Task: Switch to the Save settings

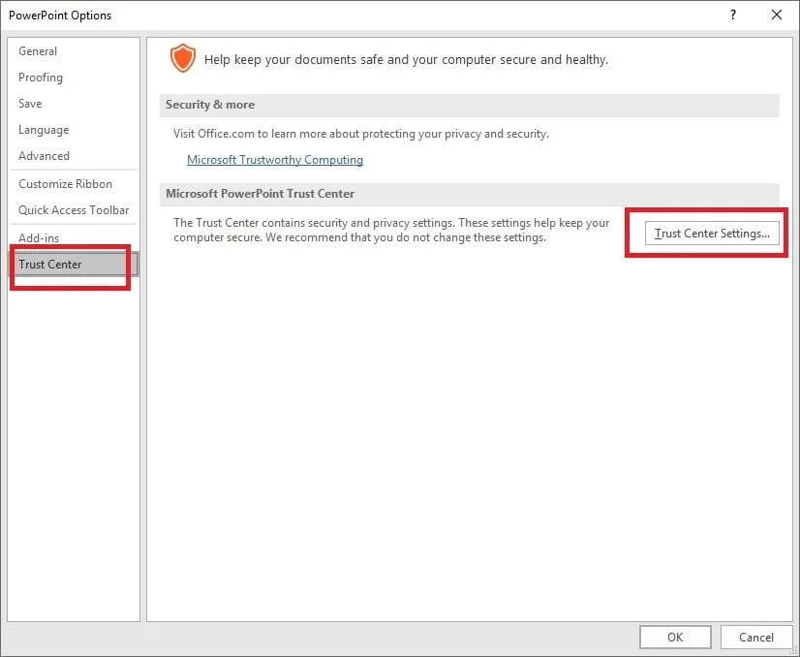Action: (30, 104)
